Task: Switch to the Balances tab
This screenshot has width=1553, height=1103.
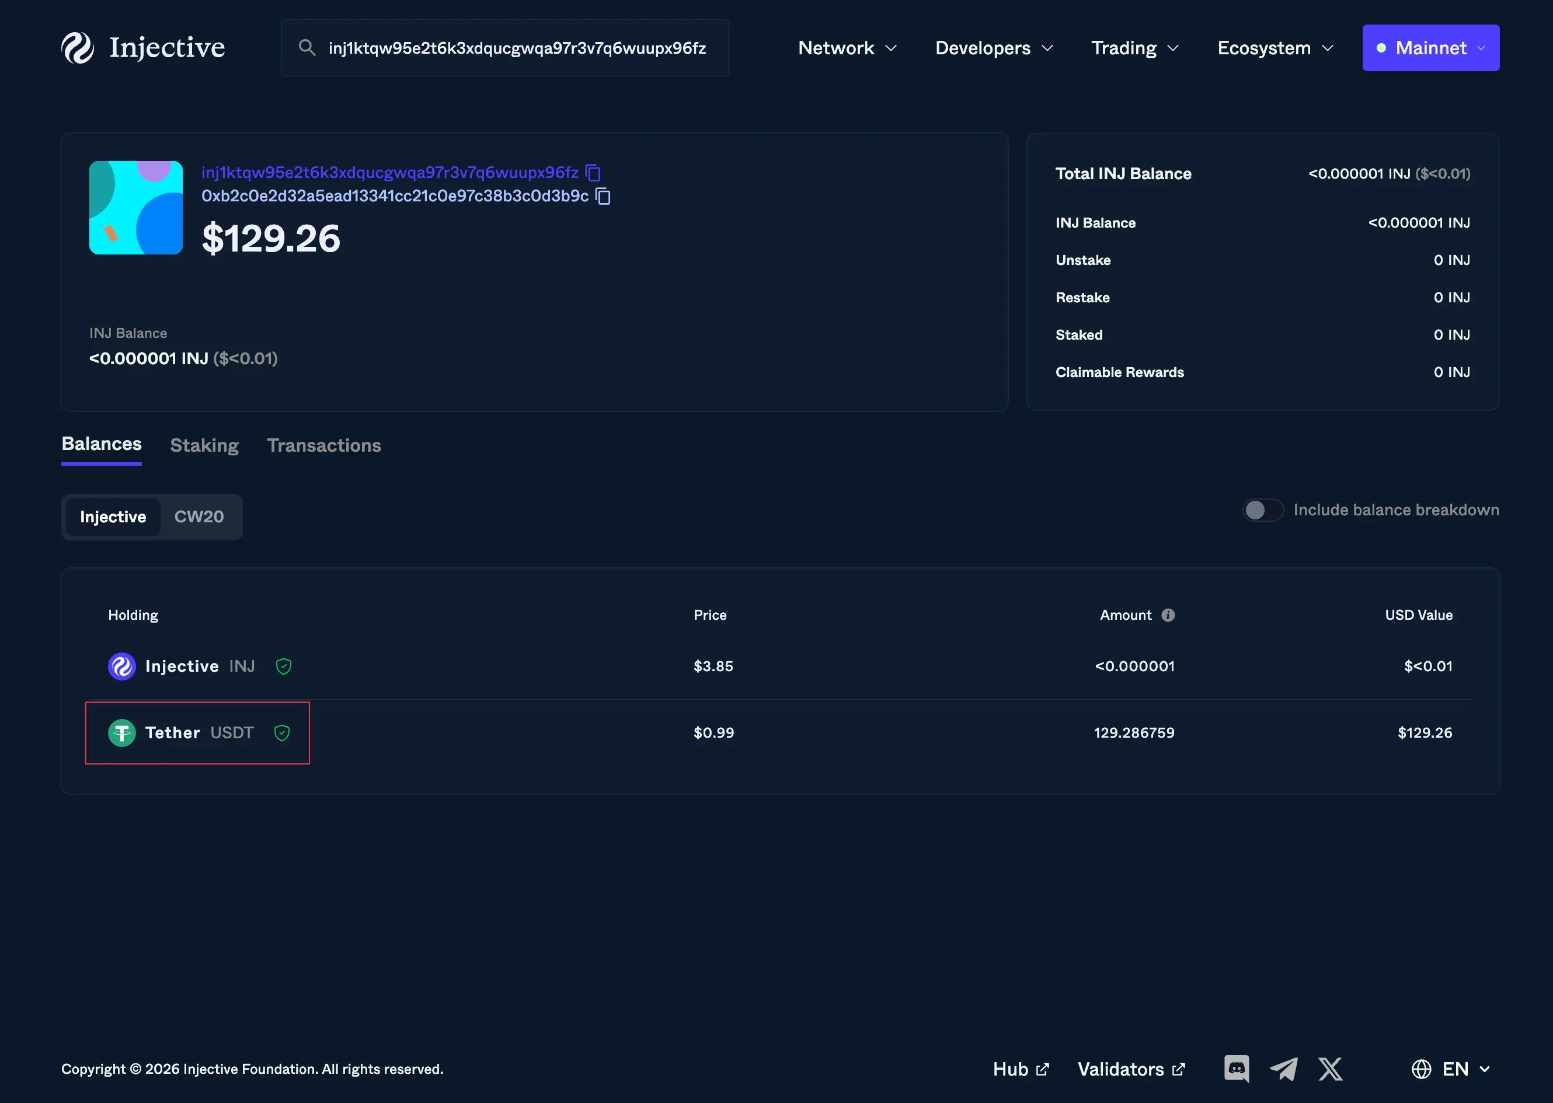Action: click(101, 444)
